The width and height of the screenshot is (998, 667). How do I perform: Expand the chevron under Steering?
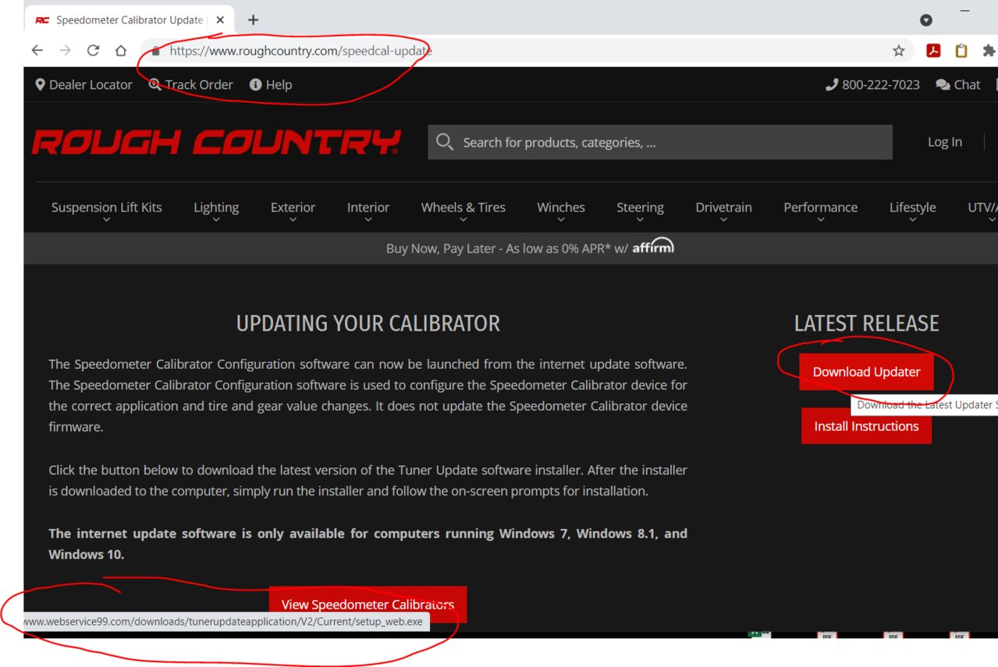coord(640,220)
